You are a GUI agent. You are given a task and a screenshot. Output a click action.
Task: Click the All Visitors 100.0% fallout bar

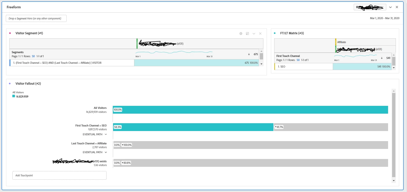pyautogui.click(x=250, y=110)
